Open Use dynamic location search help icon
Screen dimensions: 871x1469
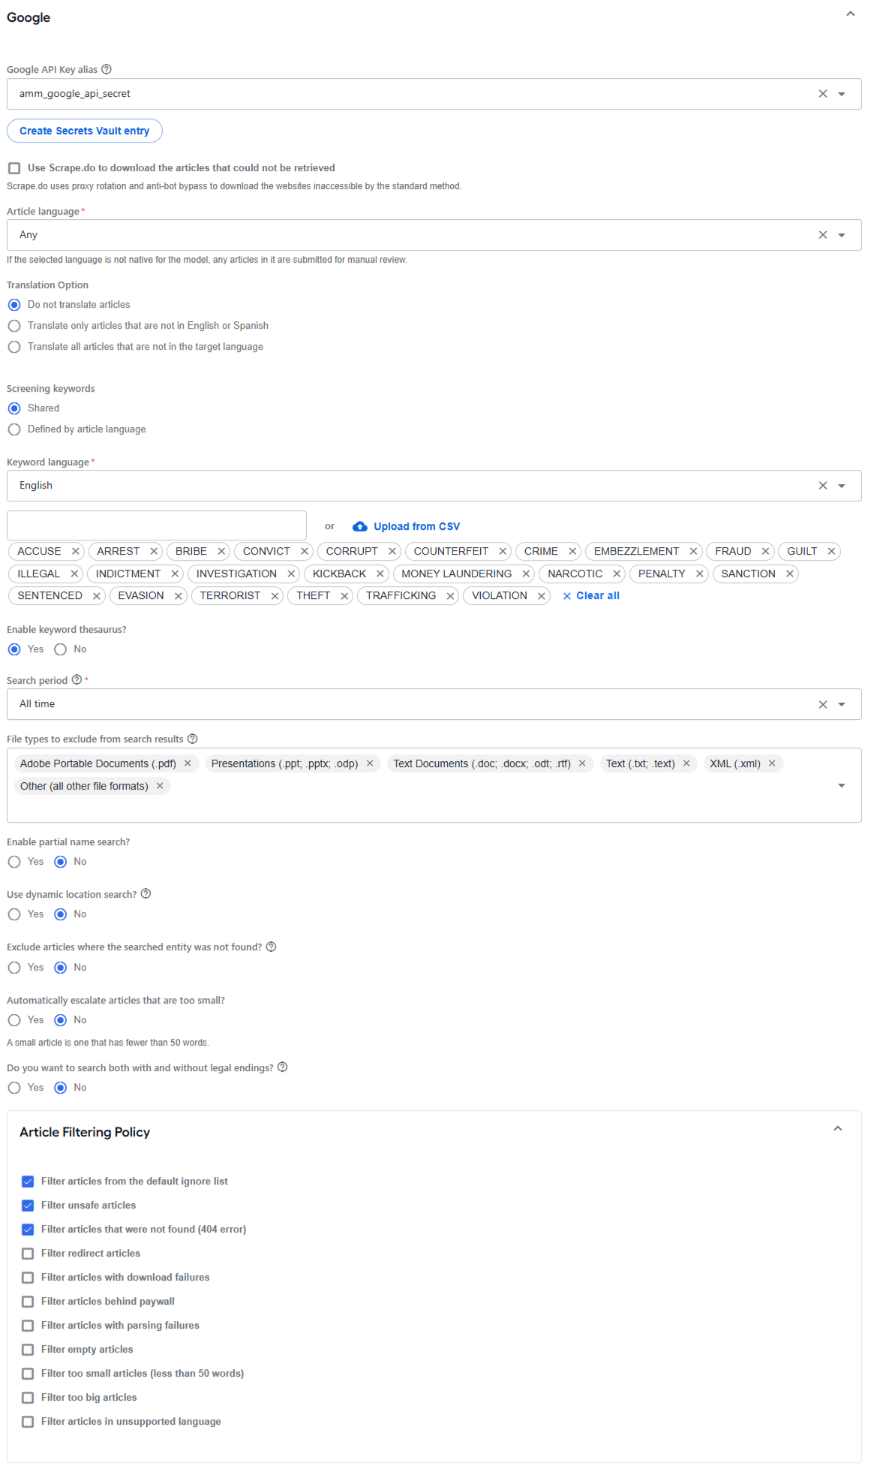point(146,893)
